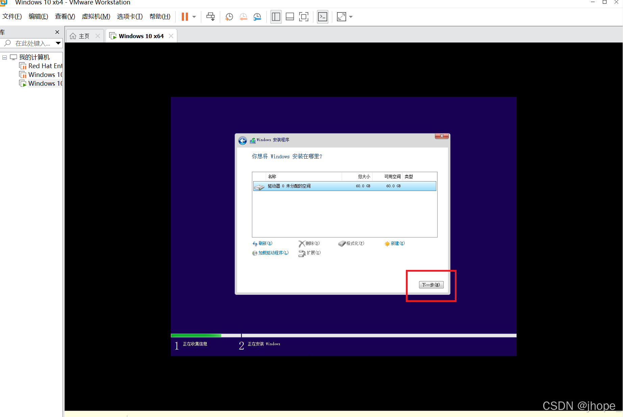Viewport: 623px width, 417px height.
Task: Click the 格式化(F) option
Action: pos(351,243)
